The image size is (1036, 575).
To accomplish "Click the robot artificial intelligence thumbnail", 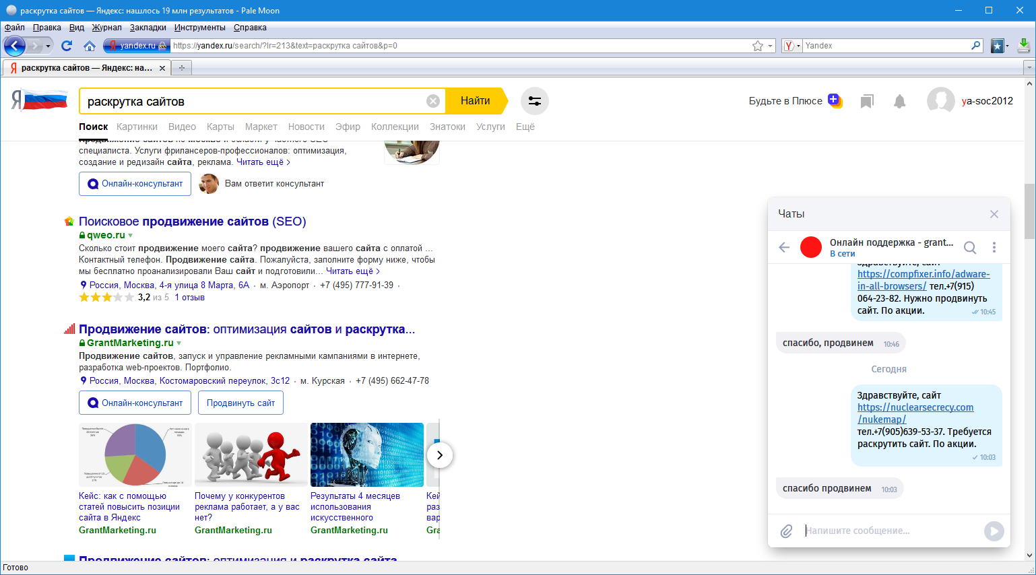I will 367,455.
